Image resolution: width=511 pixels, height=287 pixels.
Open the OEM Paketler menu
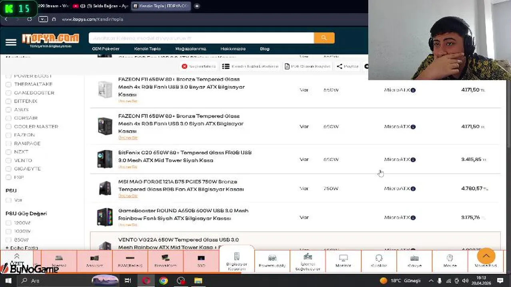click(106, 49)
